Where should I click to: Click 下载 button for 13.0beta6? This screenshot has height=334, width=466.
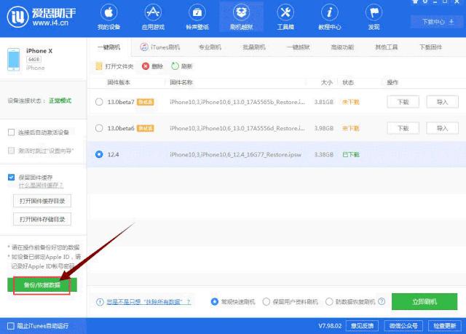pyautogui.click(x=403, y=128)
